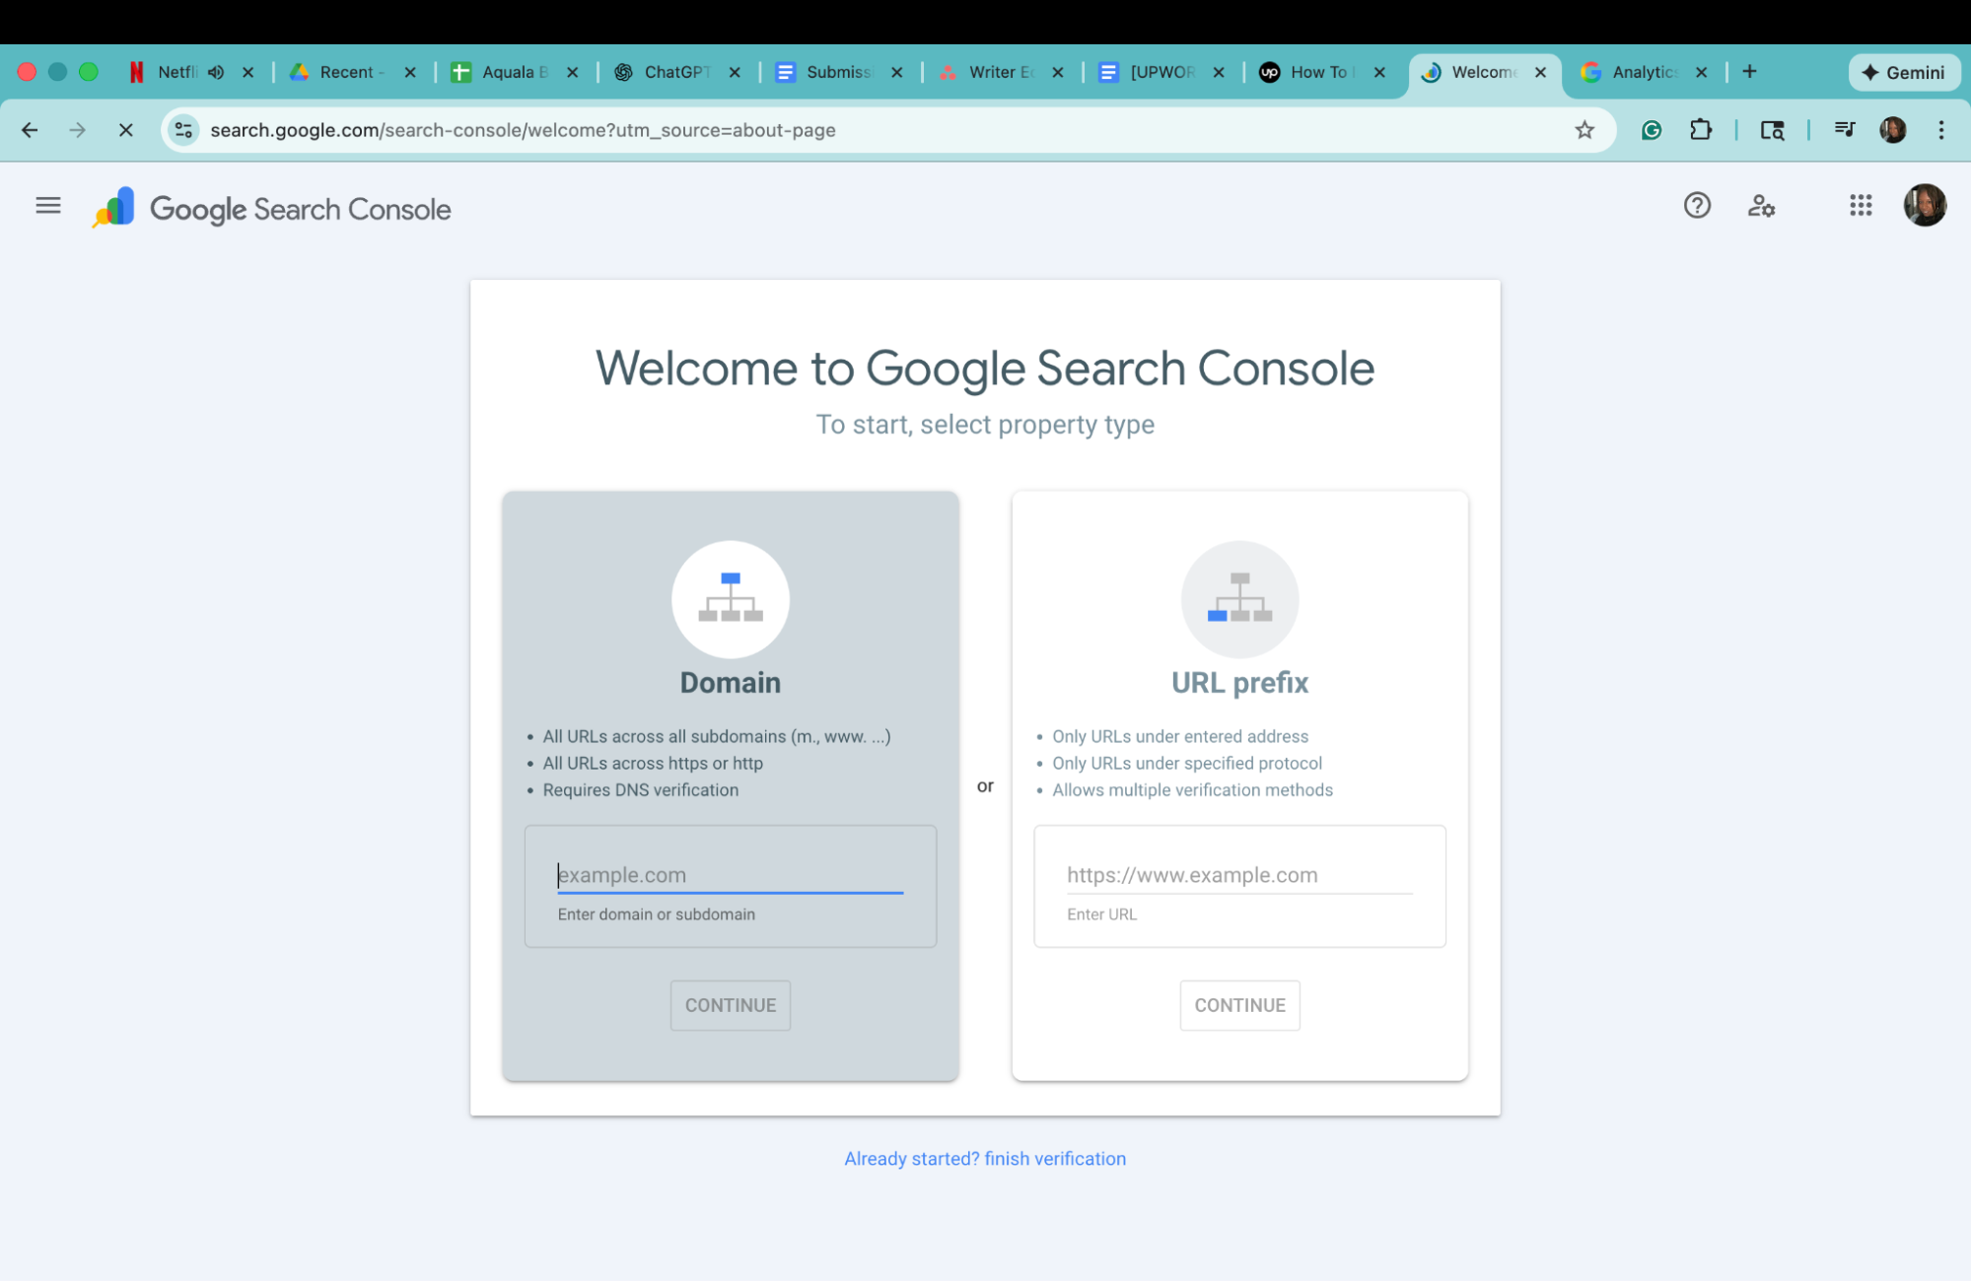Click Already started? finish verification link

click(984, 1159)
